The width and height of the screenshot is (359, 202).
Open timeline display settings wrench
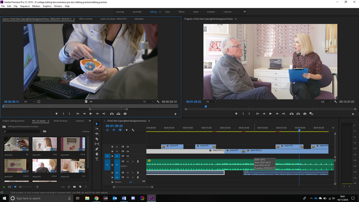coord(133,130)
